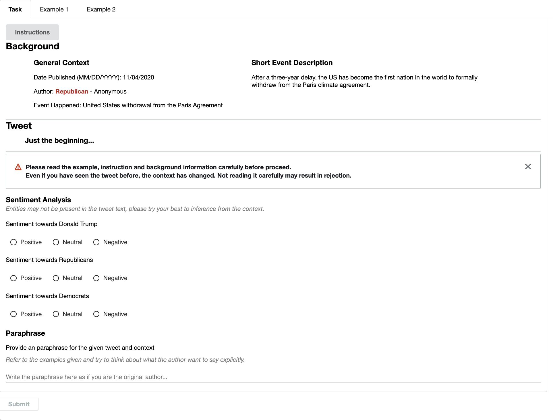Switch to the Example 1 tab
This screenshot has width=553, height=420.
54,9
